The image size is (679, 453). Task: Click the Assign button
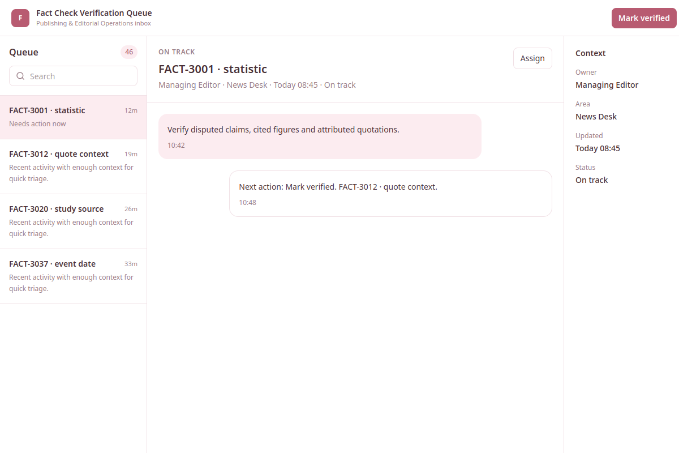tap(532, 58)
